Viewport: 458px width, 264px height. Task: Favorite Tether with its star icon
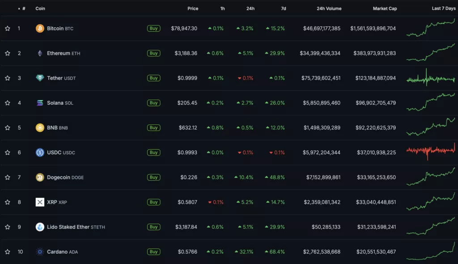pos(8,78)
